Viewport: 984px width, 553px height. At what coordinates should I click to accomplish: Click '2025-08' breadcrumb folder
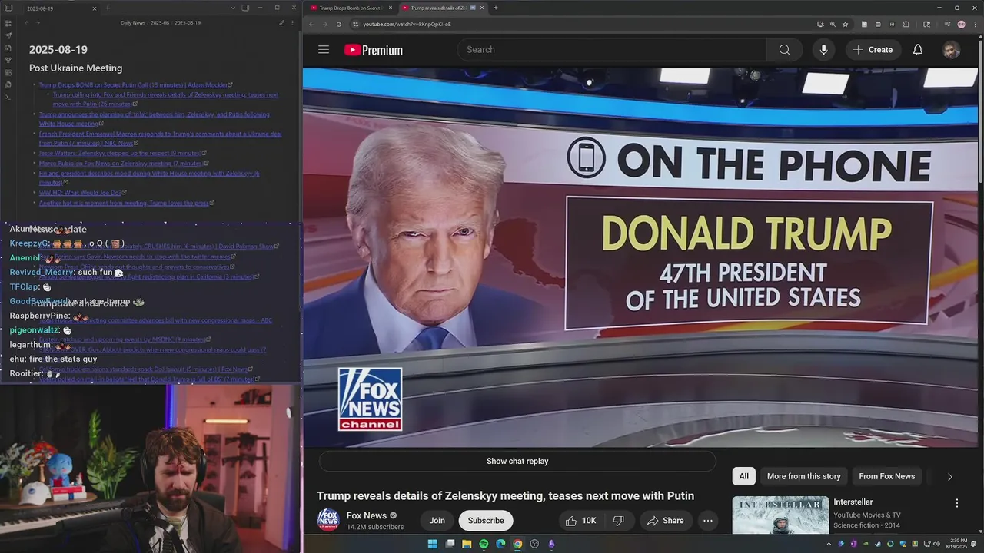[160, 23]
